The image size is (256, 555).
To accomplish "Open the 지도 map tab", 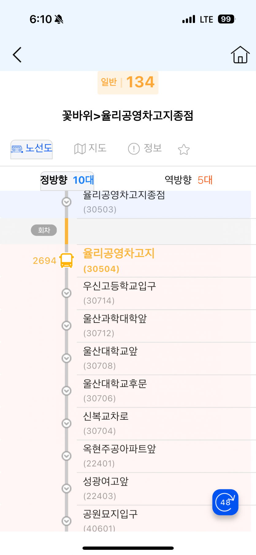I will tap(90, 149).
